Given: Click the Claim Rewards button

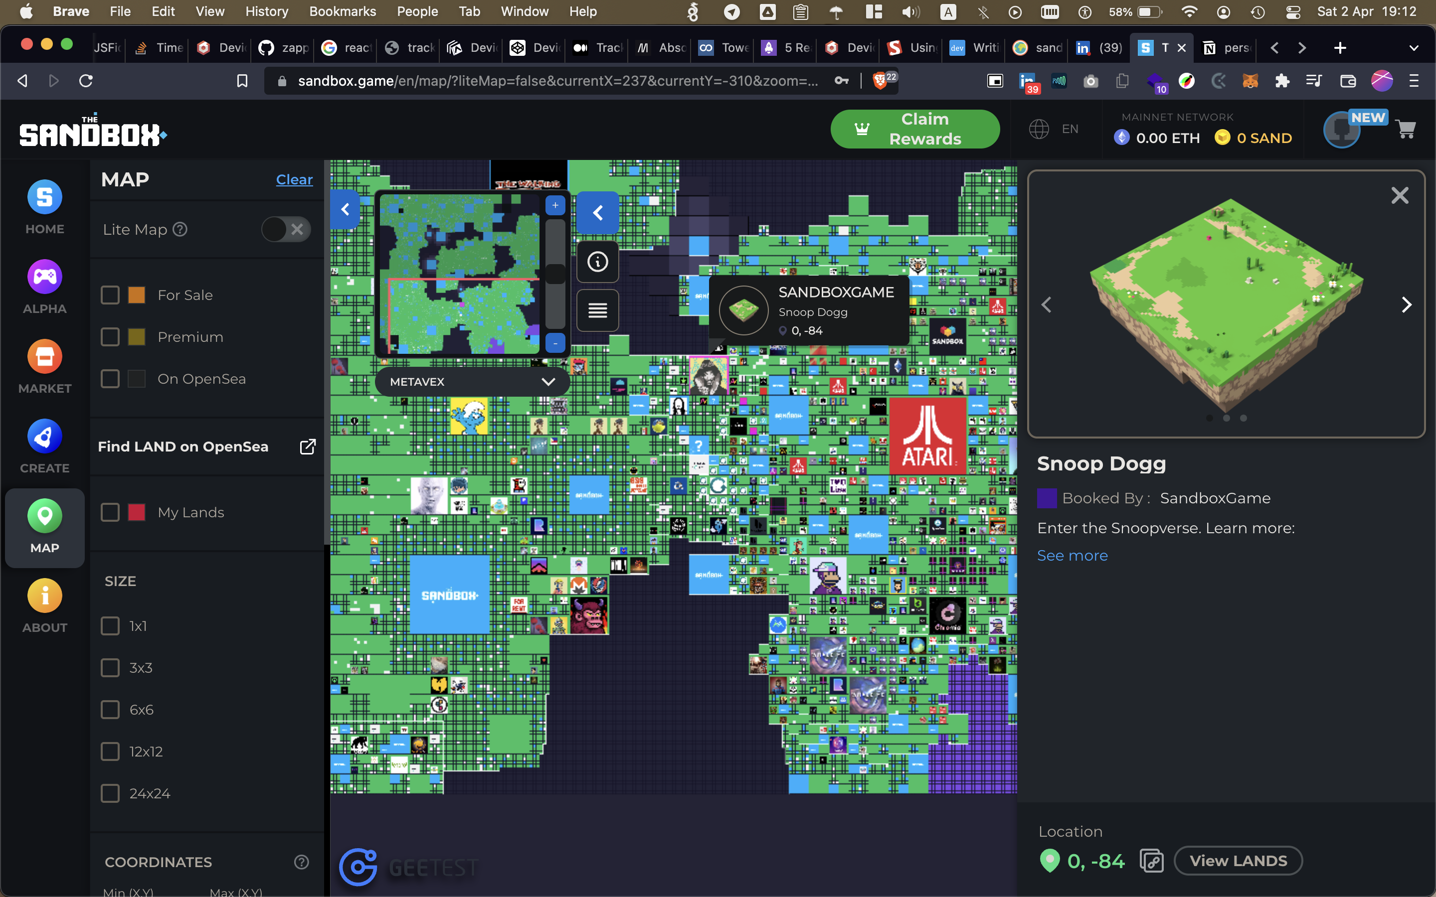Looking at the screenshot, I should pos(914,129).
